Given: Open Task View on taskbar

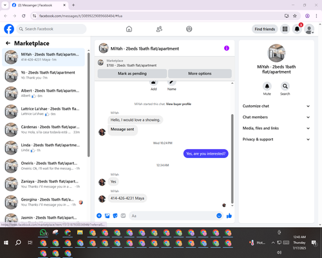Looking at the screenshot, I should coord(30,243).
